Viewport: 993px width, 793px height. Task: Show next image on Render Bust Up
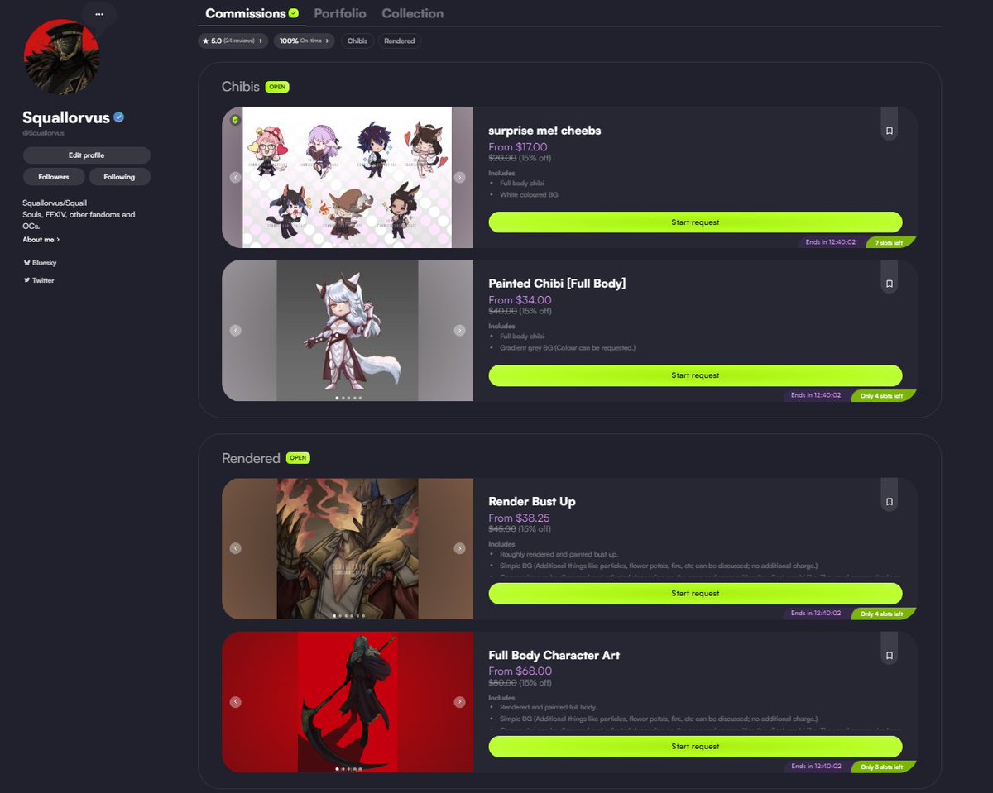[x=460, y=548]
